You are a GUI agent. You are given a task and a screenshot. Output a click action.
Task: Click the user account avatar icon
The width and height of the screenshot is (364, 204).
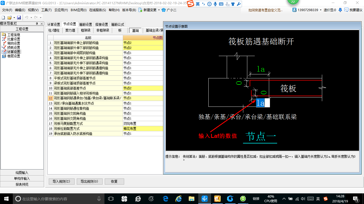(294, 10)
